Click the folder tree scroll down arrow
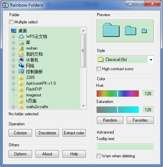163x167 pixels. pyautogui.click(x=83, y=106)
